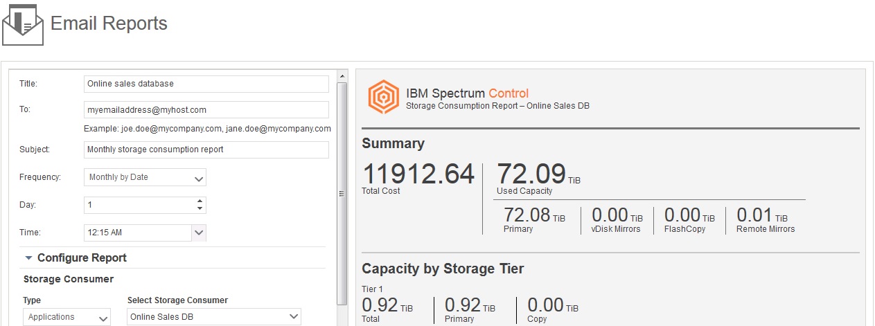
Task: Click the Time field showing 12:15 AM
Action: [137, 233]
